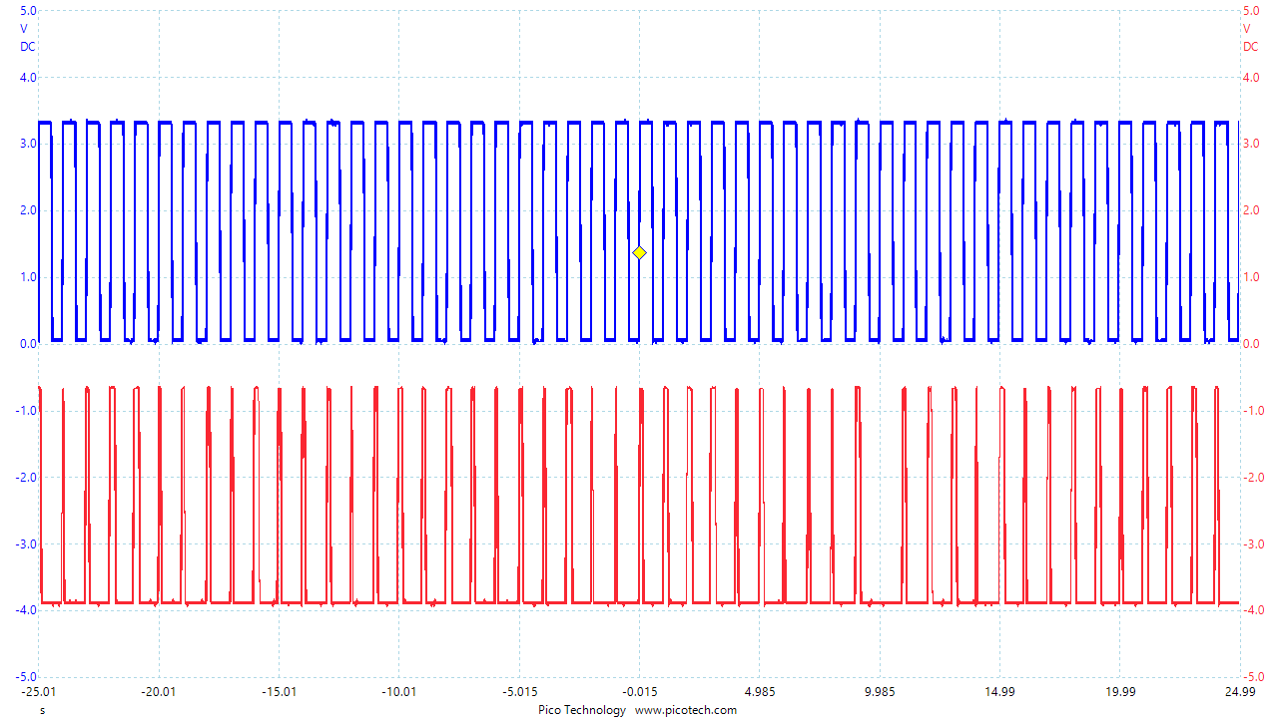1278x718 pixels.
Task: Click the red '0.0' value on right axis
Action: 1252,344
